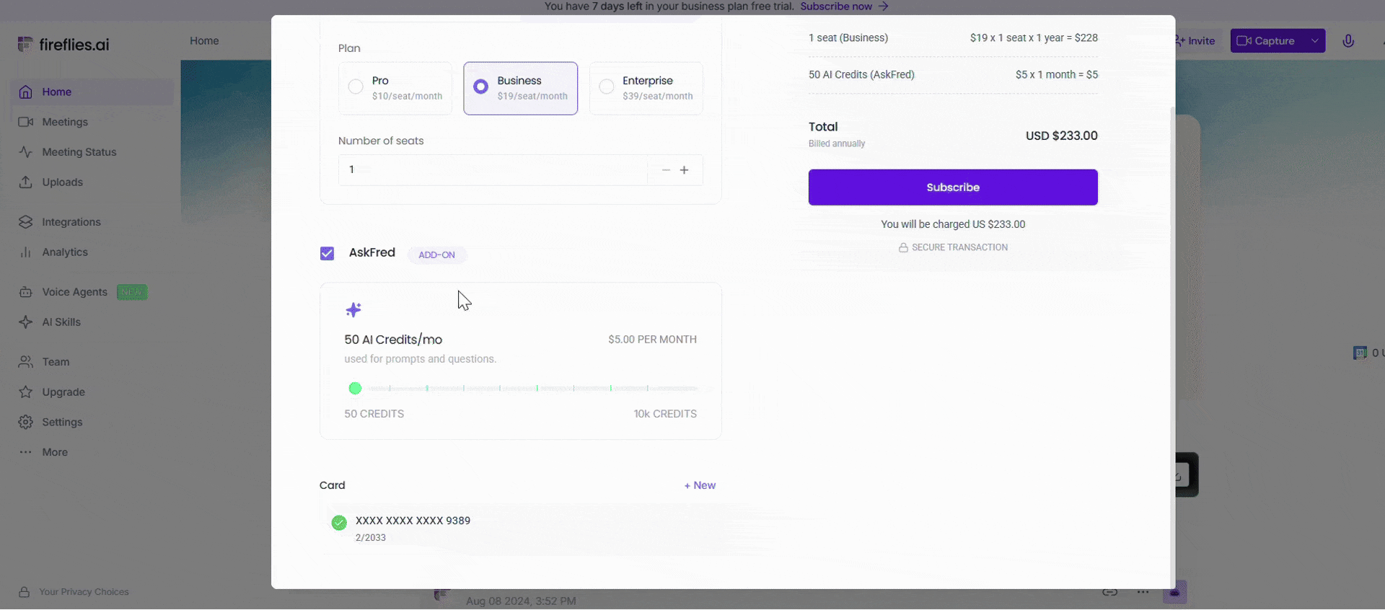Uncheck the AskFred add-on checkbox

tap(327, 254)
